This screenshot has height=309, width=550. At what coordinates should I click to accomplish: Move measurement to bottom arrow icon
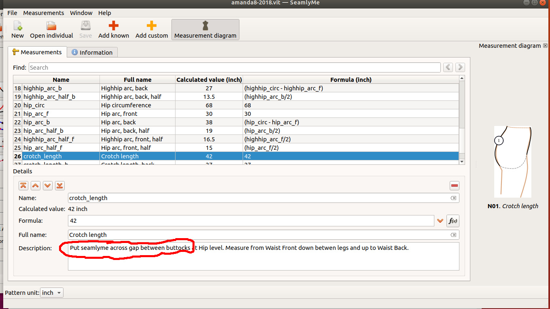[59, 185]
